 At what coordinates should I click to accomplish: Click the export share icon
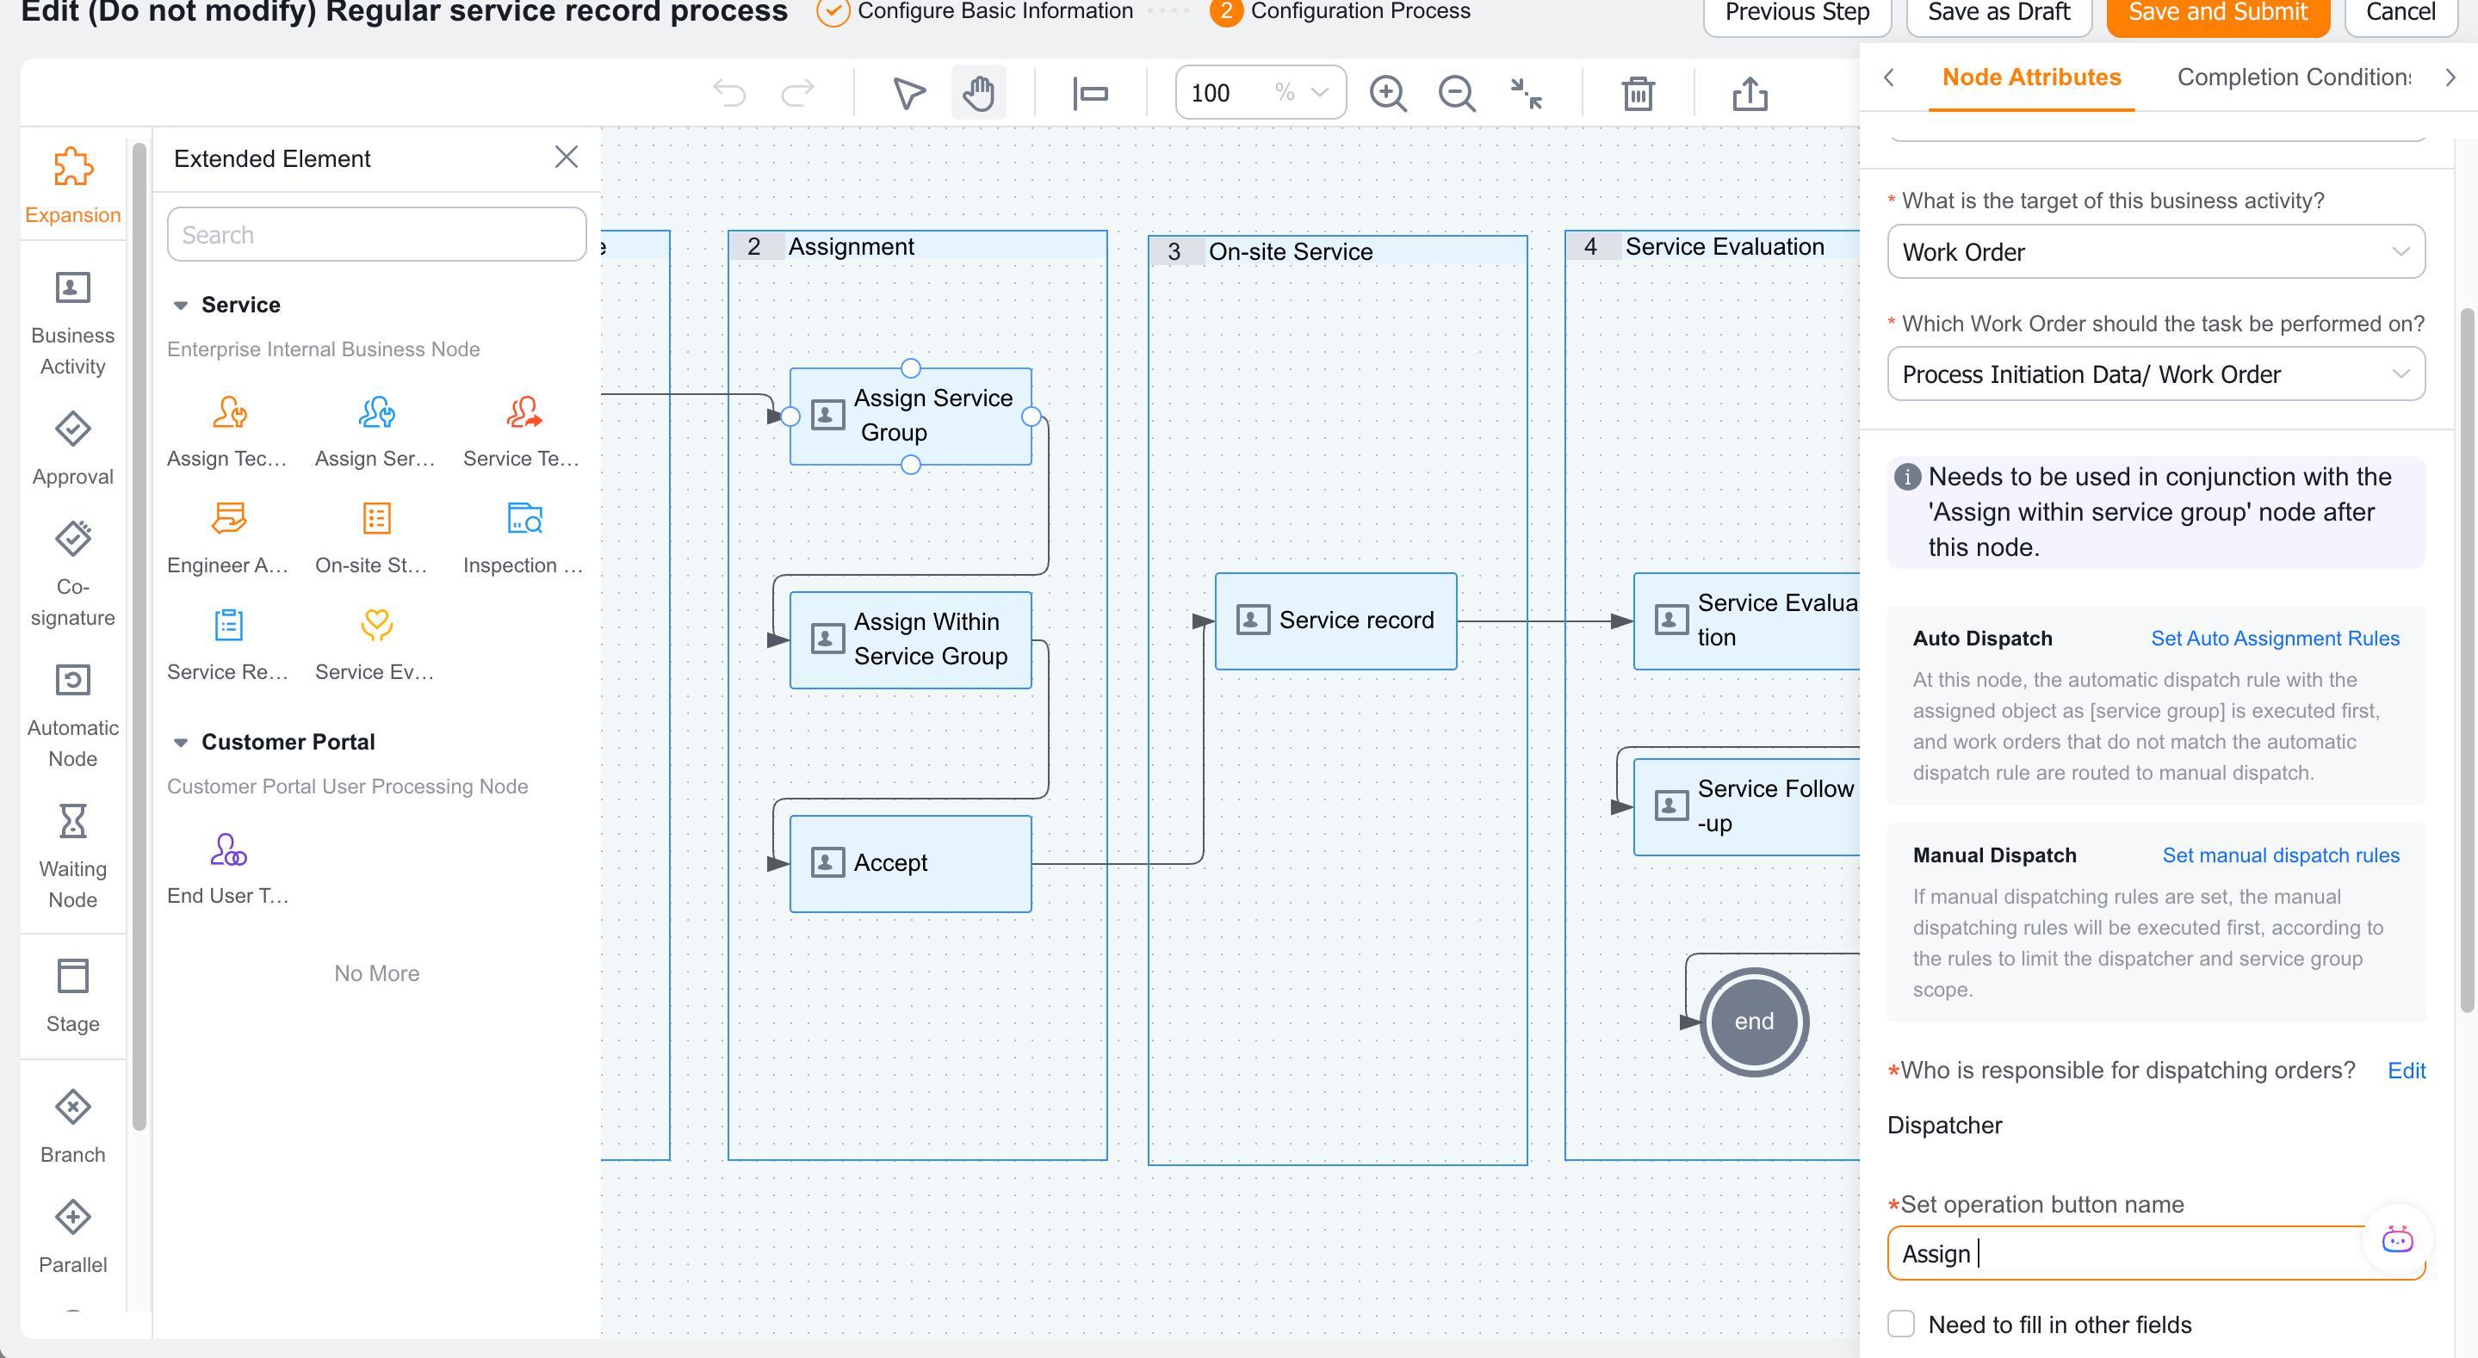[x=1750, y=93]
